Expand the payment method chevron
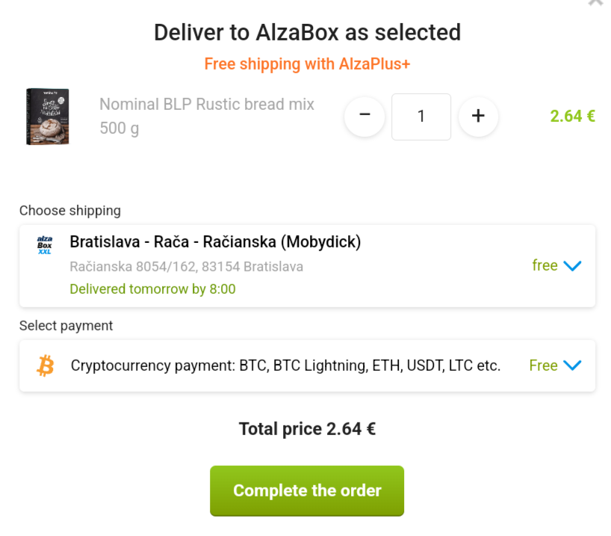 pyautogui.click(x=572, y=366)
